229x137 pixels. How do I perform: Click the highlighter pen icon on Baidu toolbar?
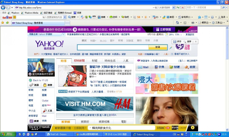coord(164,17)
